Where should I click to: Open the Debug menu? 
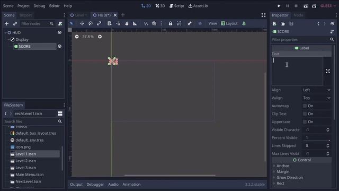39,6
